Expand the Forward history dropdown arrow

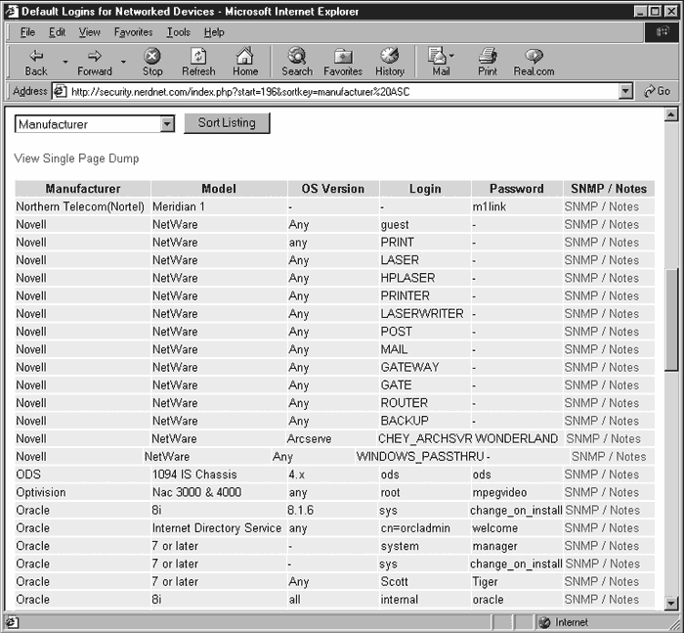tap(123, 62)
